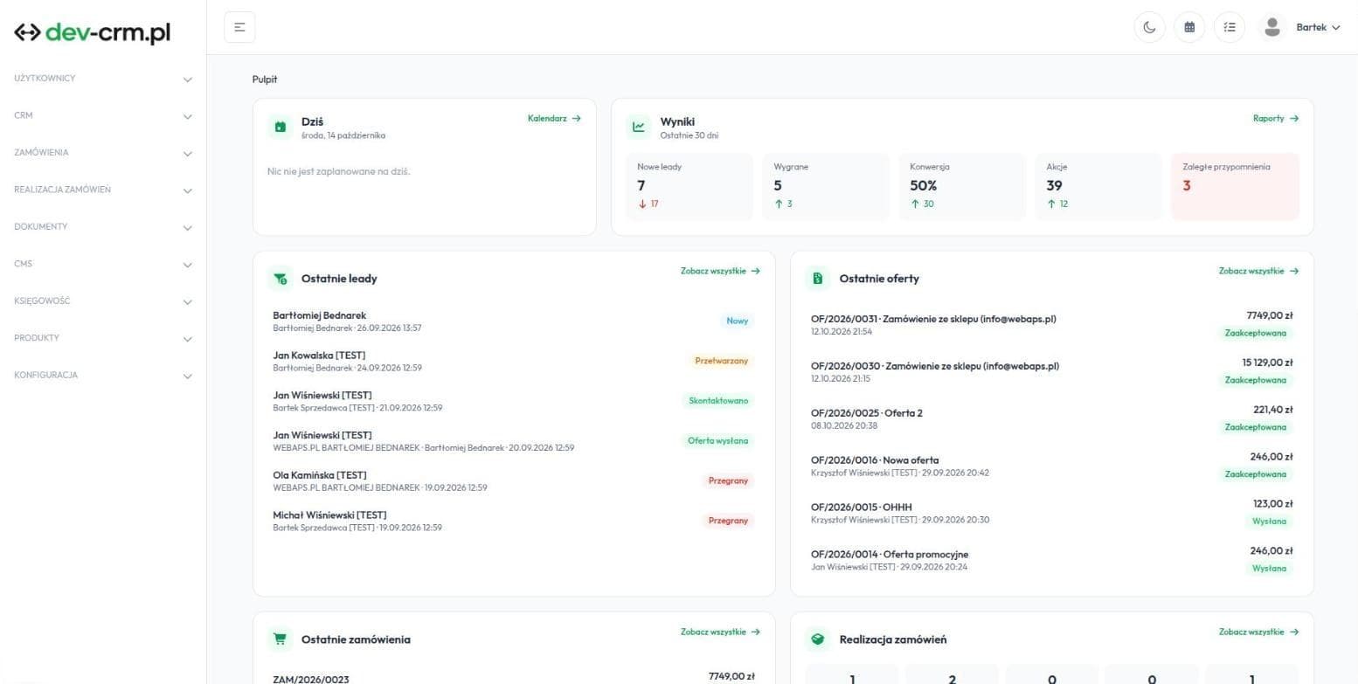Open the Konwersja 50% stat tile

coord(962,186)
